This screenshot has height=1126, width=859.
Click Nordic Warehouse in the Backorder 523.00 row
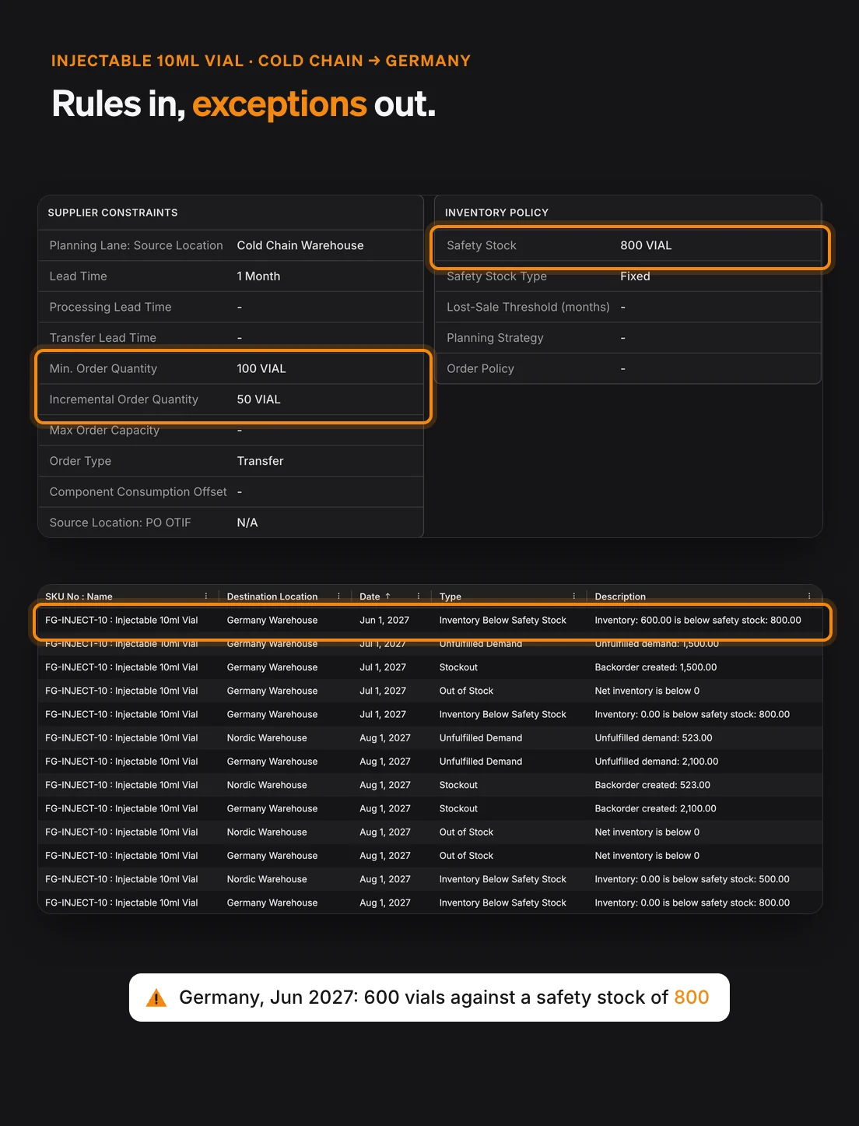267,785
